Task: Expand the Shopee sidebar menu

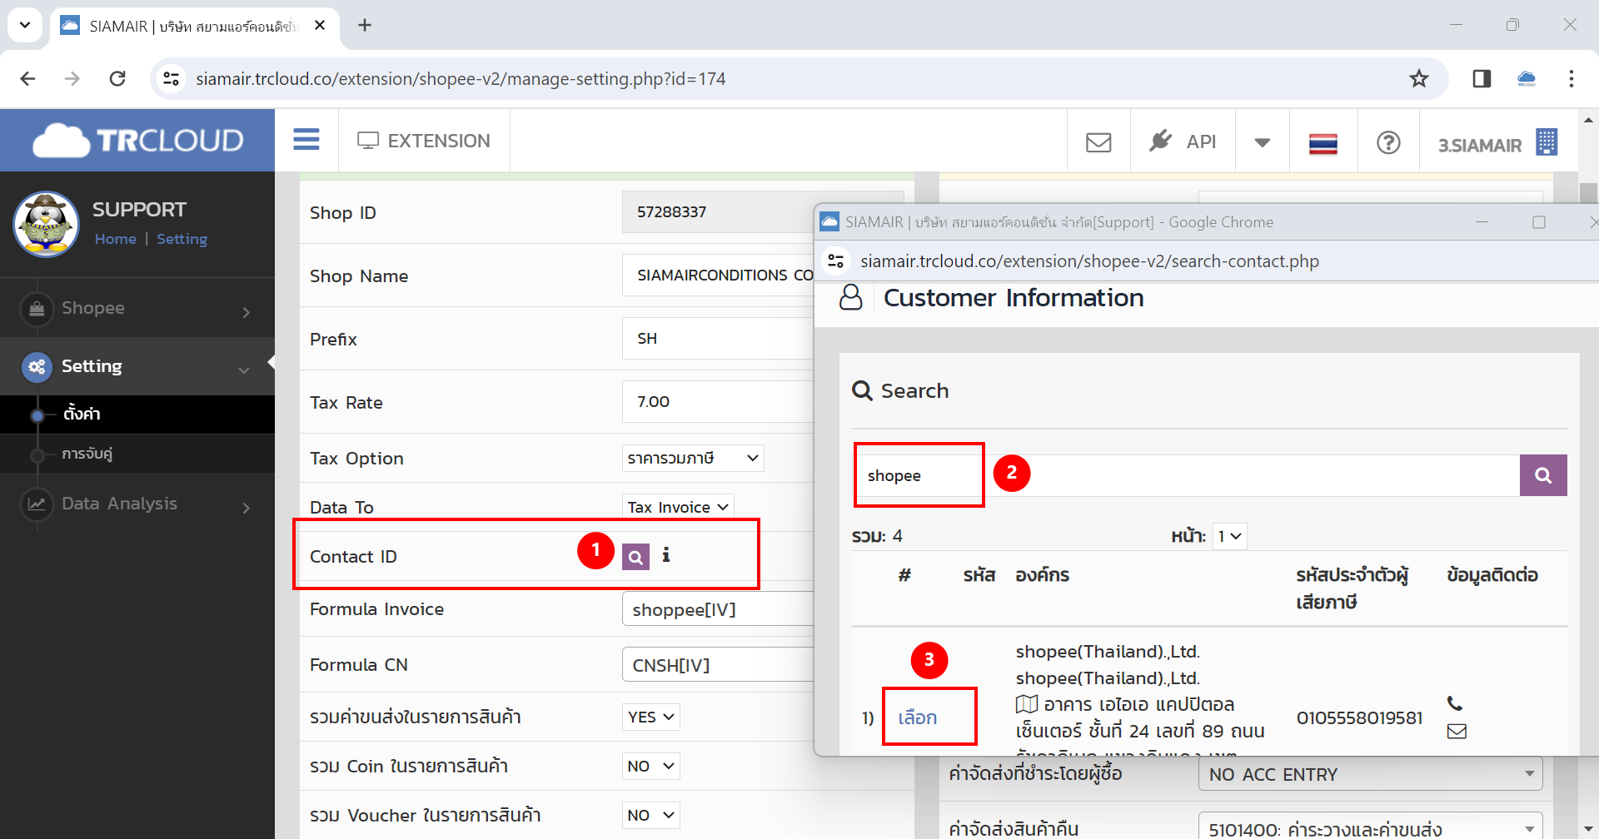Action: coord(137,308)
